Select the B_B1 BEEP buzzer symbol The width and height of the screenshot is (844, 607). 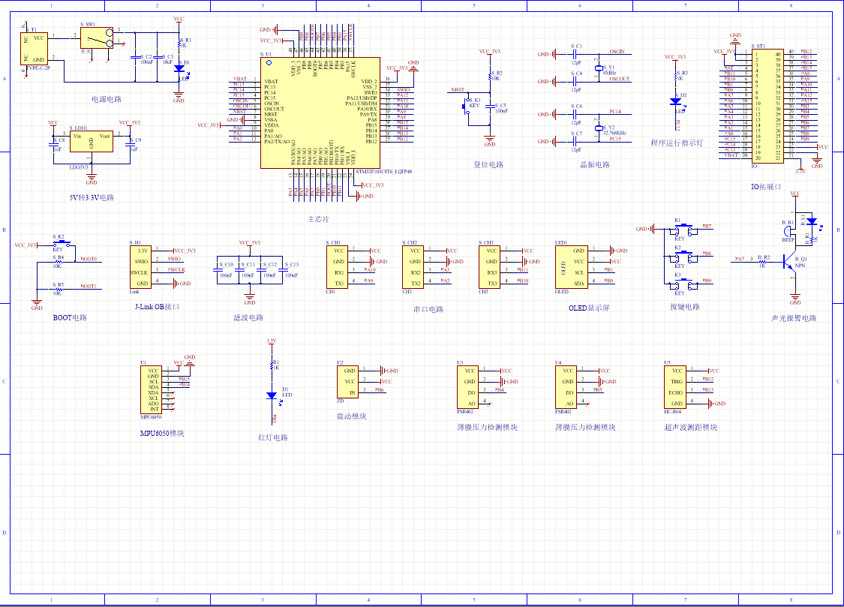click(788, 231)
